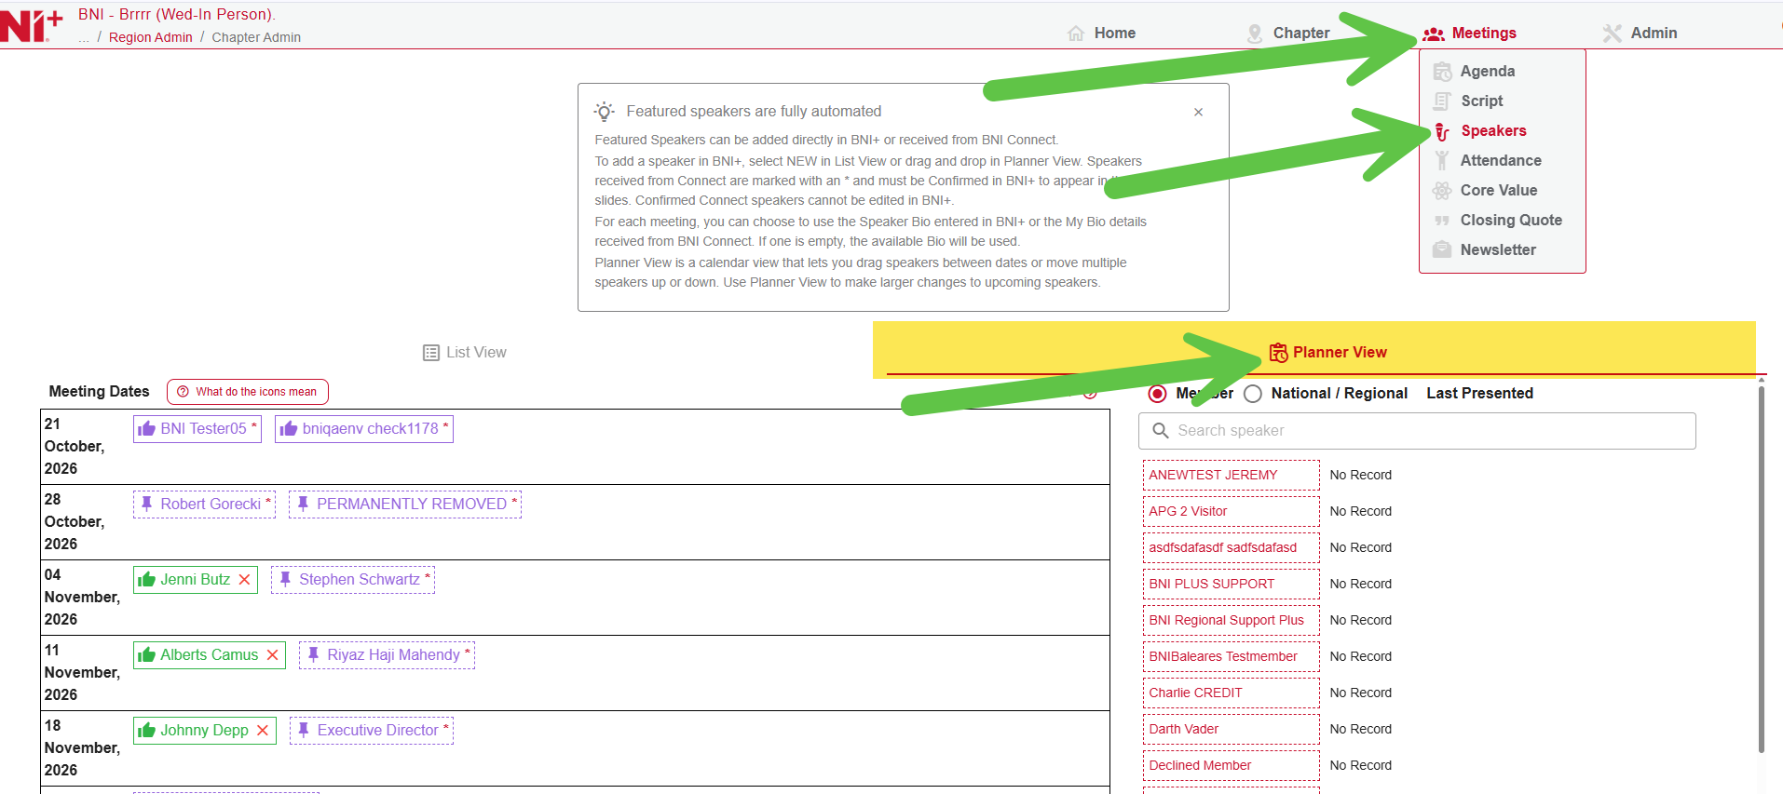Open the Home menu

[1101, 33]
